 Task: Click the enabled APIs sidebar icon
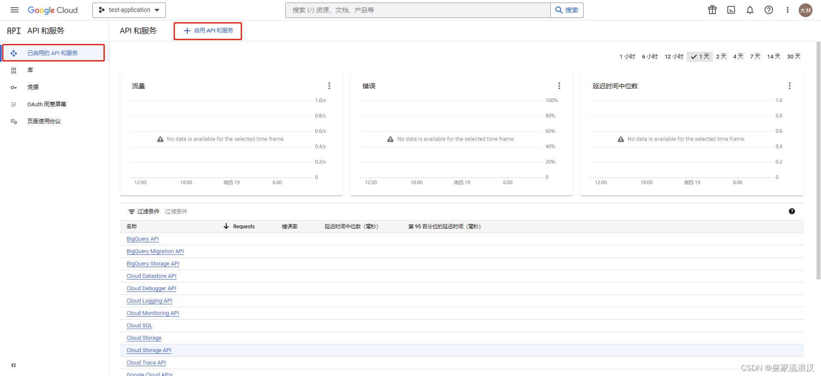click(14, 53)
